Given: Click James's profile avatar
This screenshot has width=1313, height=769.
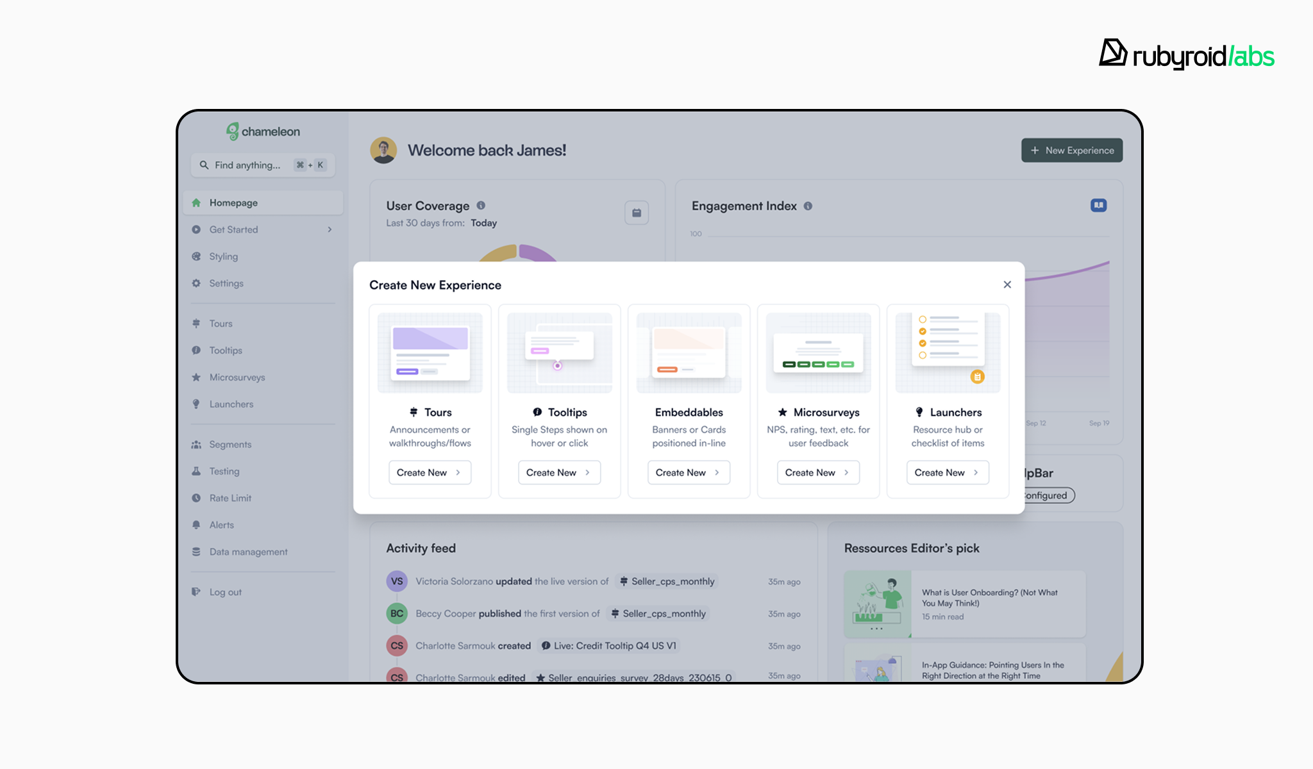Looking at the screenshot, I should [383, 150].
